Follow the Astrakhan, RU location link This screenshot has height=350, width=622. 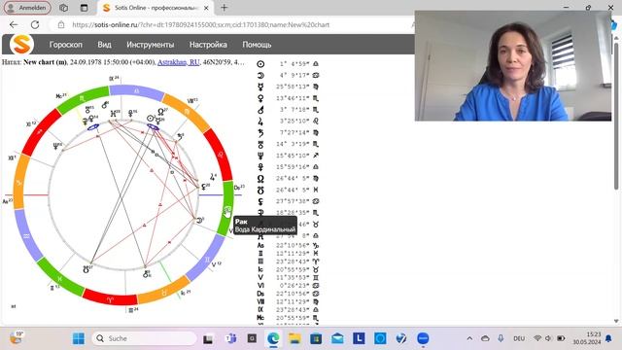tap(179, 62)
